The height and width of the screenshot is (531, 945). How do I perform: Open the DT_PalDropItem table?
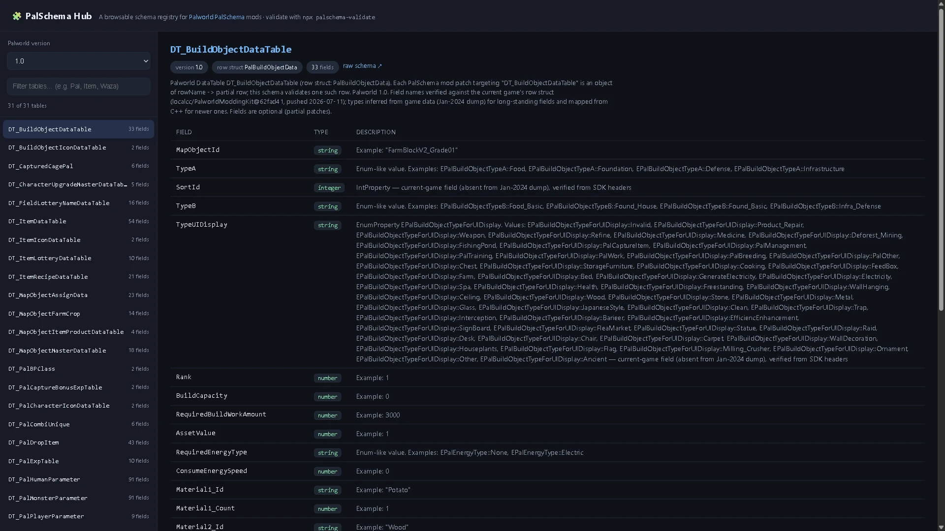point(79,442)
